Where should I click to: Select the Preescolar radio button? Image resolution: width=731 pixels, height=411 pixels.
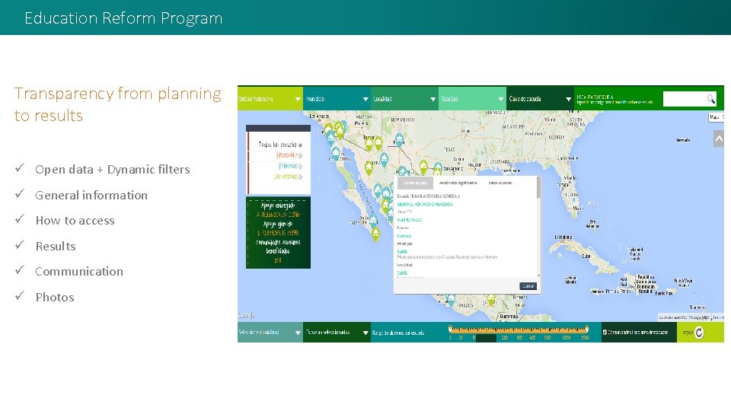(x=300, y=155)
